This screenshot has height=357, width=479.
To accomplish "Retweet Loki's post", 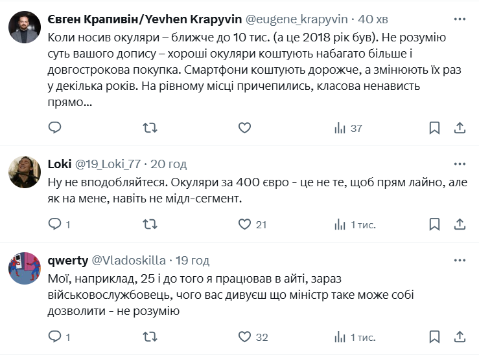I will pos(150,224).
